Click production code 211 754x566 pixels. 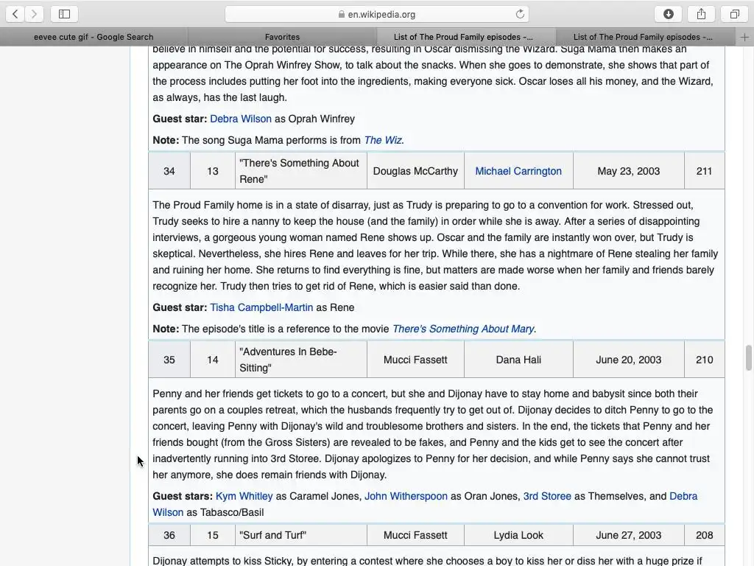click(704, 171)
